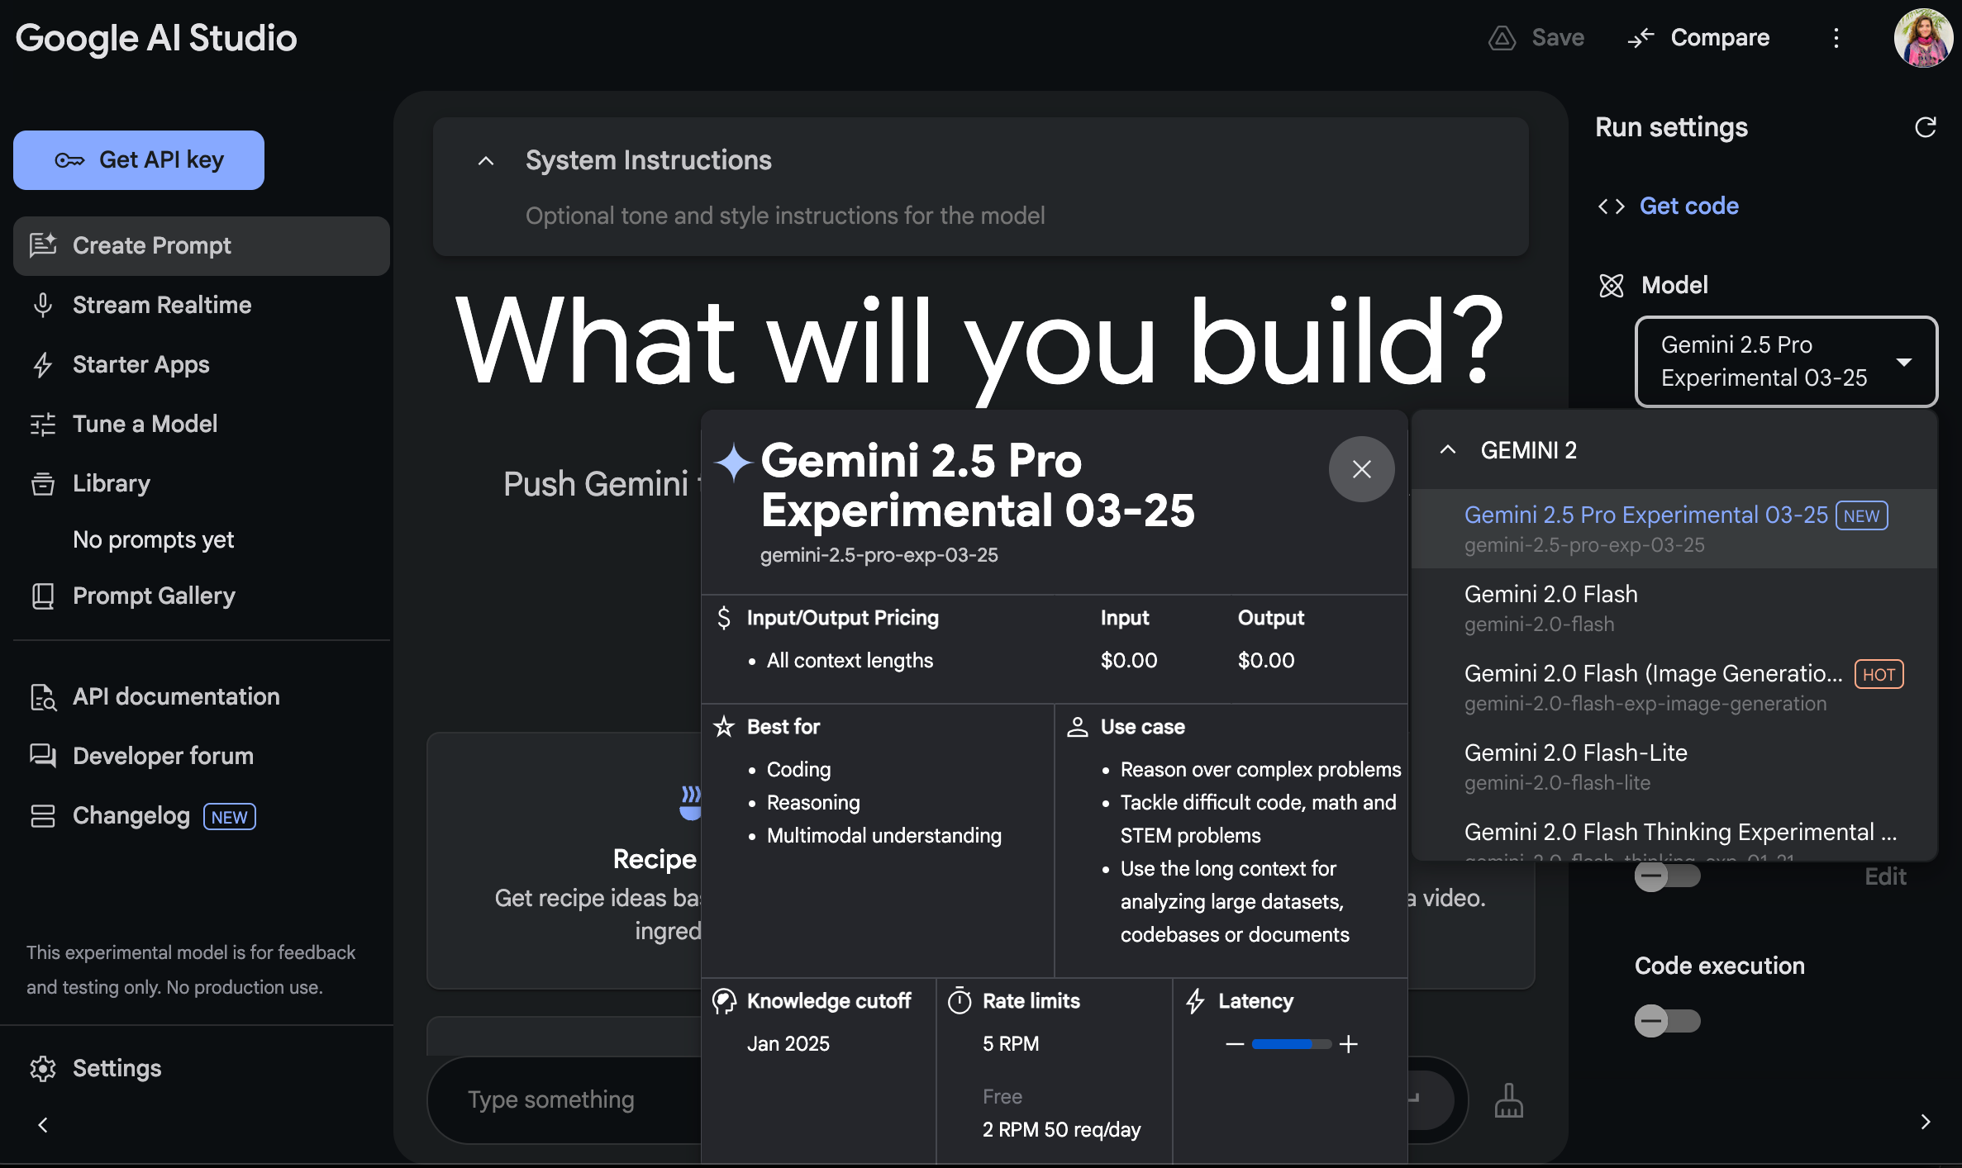This screenshot has height=1168, width=1962.
Task: Reset run settings with refresh icon
Action: pyautogui.click(x=1926, y=127)
